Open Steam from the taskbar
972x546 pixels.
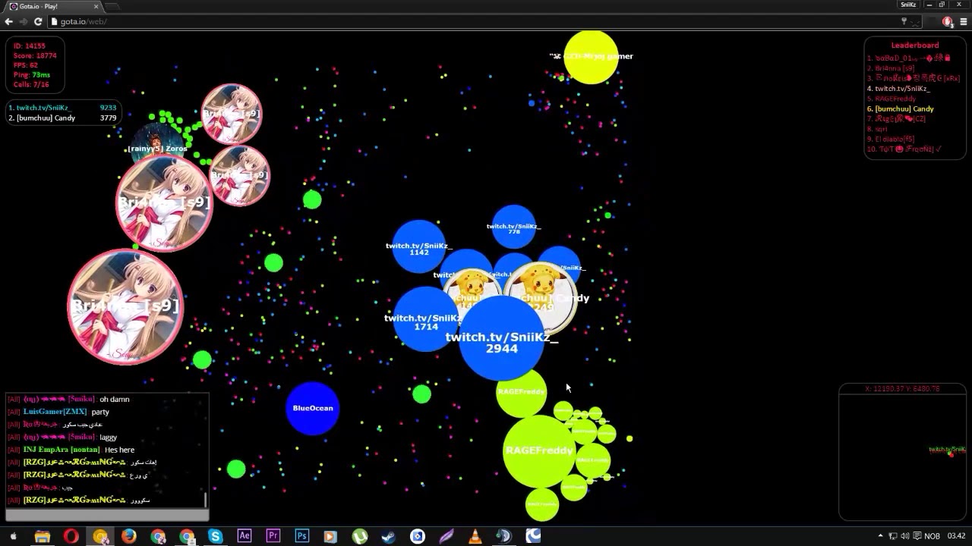pos(388,536)
